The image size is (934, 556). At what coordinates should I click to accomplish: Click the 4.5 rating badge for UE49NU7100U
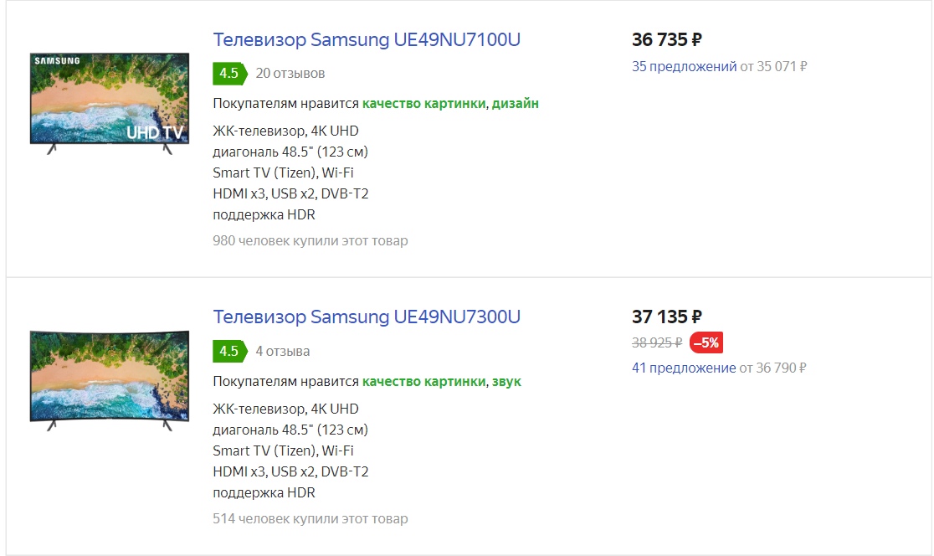pos(228,74)
